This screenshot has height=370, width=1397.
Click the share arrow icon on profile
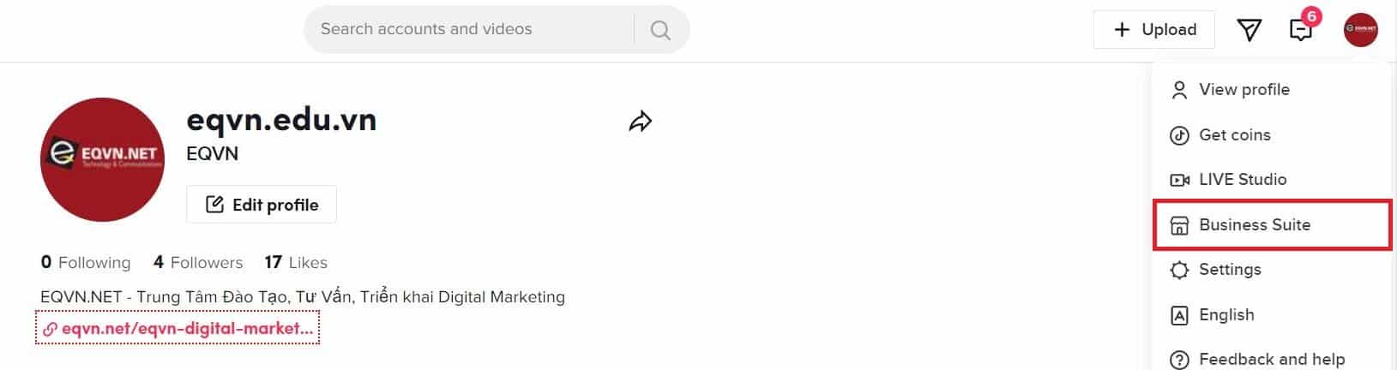click(x=641, y=122)
